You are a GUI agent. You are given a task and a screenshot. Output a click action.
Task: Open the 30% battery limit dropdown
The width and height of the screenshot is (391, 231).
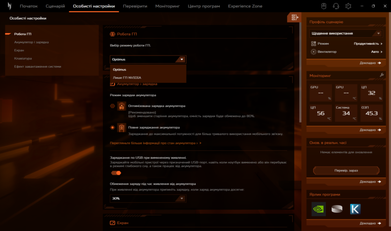click(148, 198)
